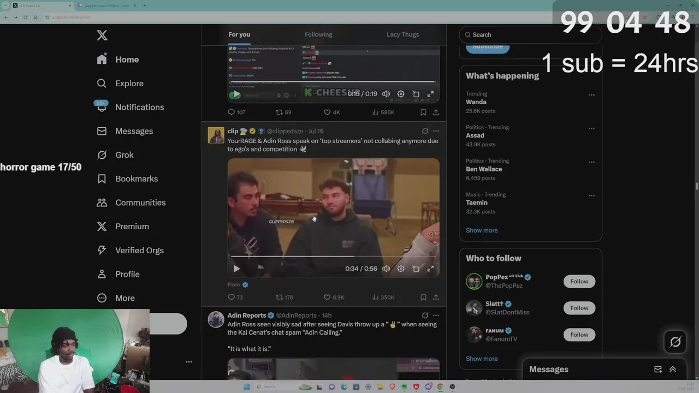Open Bookmarks in sidebar
The height and width of the screenshot is (393, 699).
coord(127,179)
